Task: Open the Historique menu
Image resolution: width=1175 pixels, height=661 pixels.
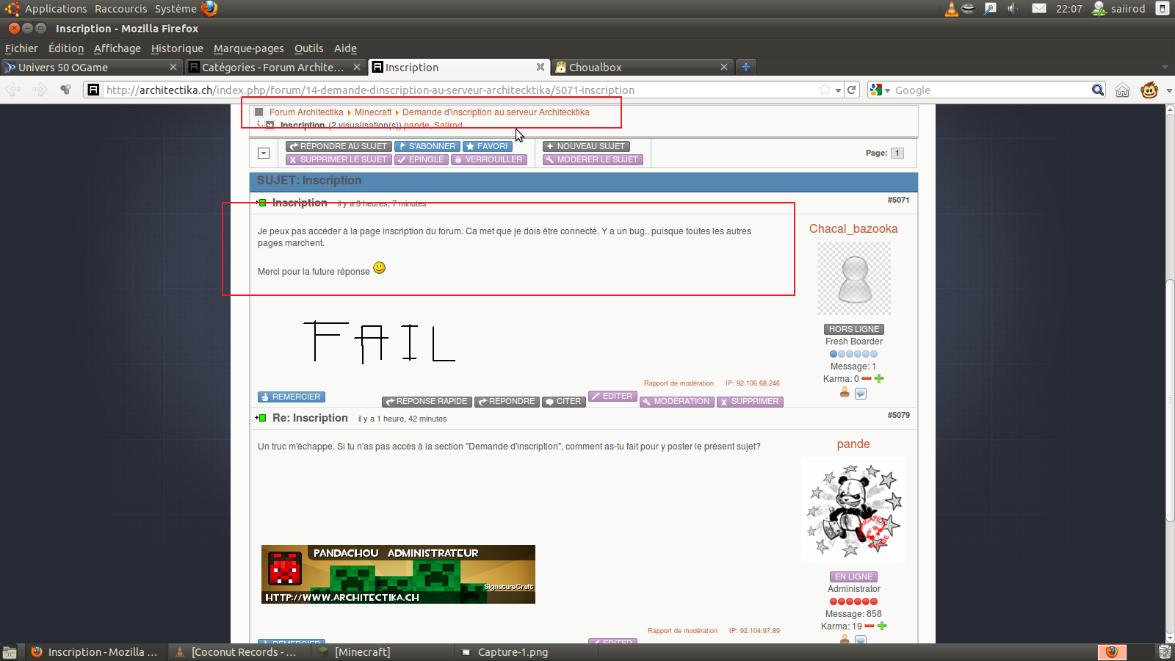Action: click(177, 48)
